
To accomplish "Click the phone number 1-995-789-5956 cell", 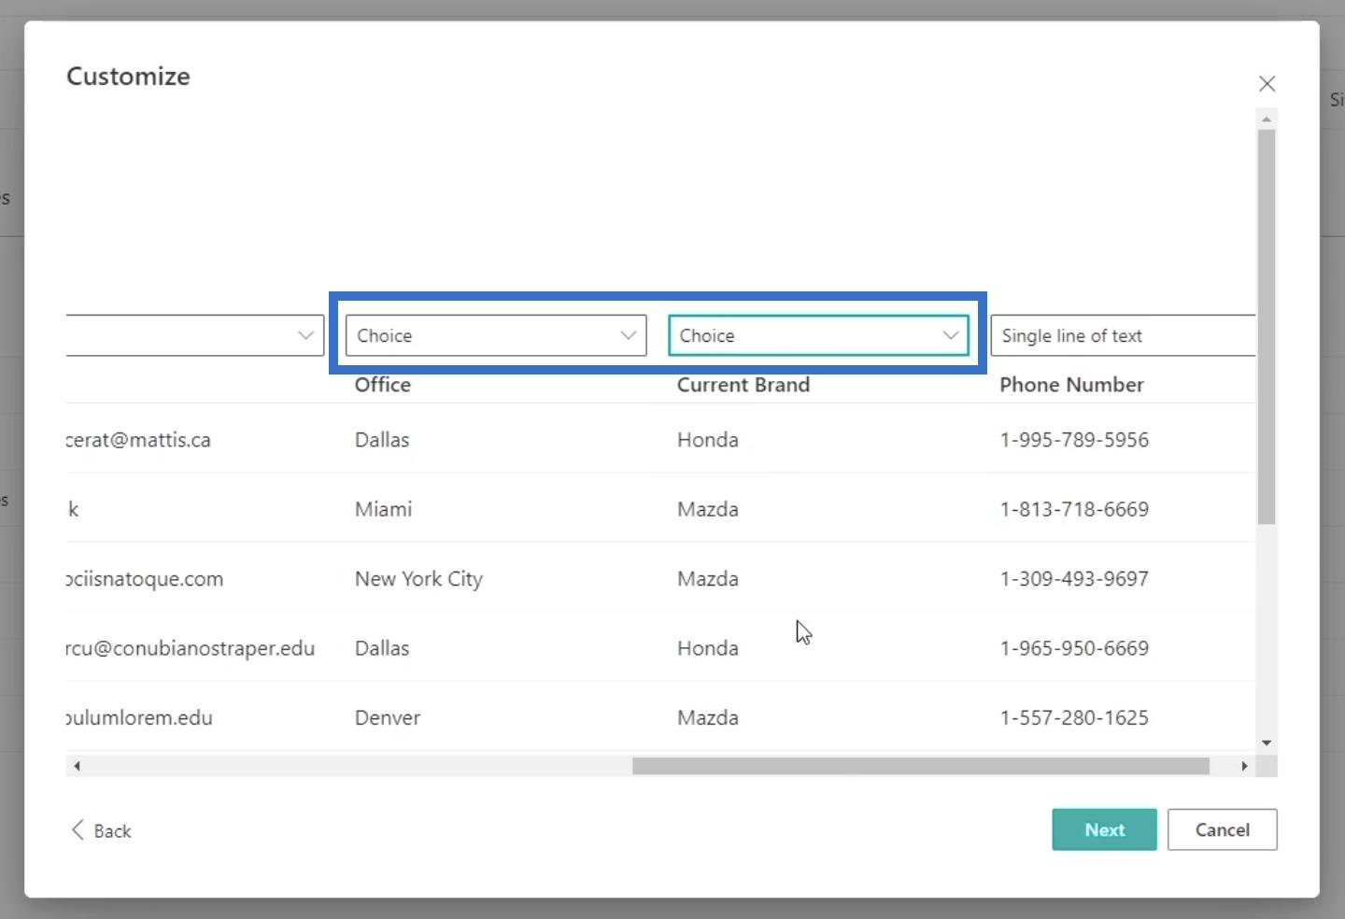I will [x=1074, y=440].
